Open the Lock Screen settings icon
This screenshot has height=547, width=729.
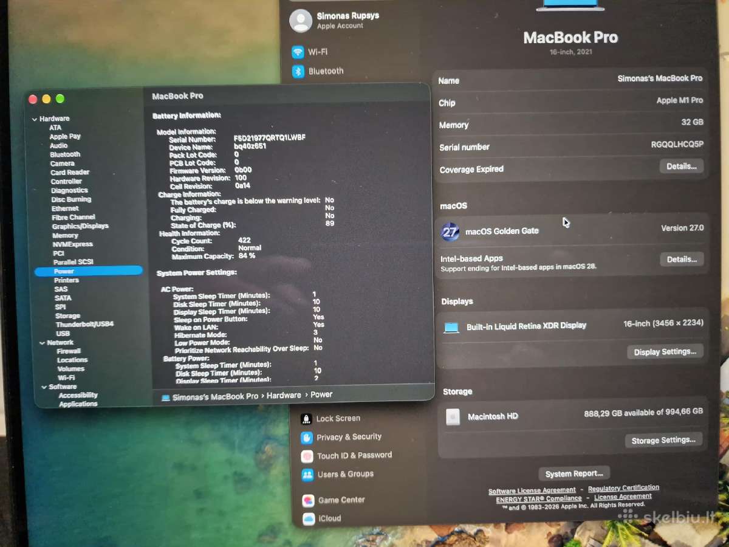306,419
